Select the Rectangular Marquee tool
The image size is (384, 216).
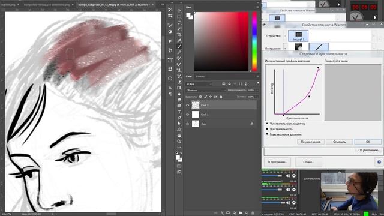pos(179,17)
